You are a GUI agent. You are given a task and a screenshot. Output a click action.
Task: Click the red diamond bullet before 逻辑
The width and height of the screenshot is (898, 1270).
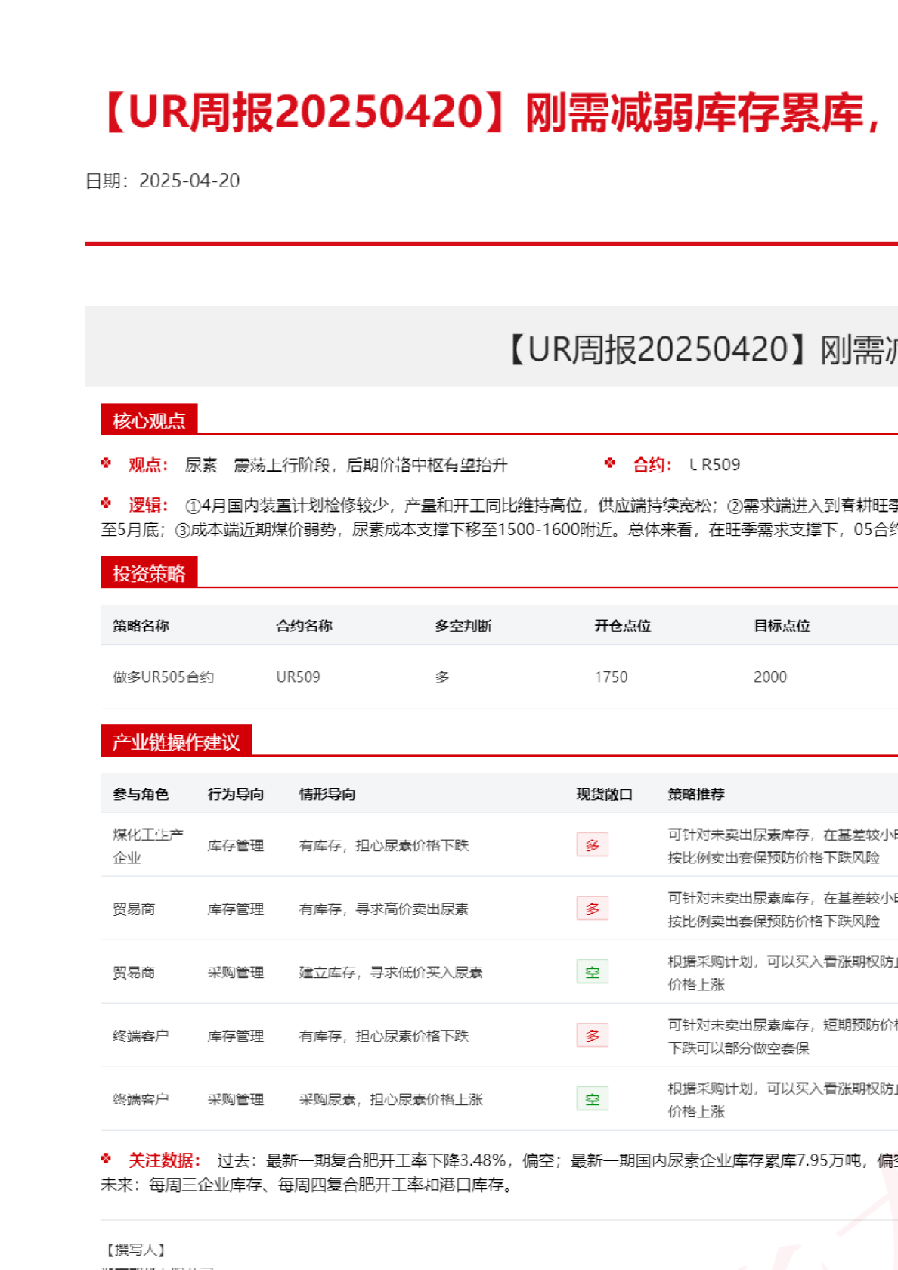point(106,503)
